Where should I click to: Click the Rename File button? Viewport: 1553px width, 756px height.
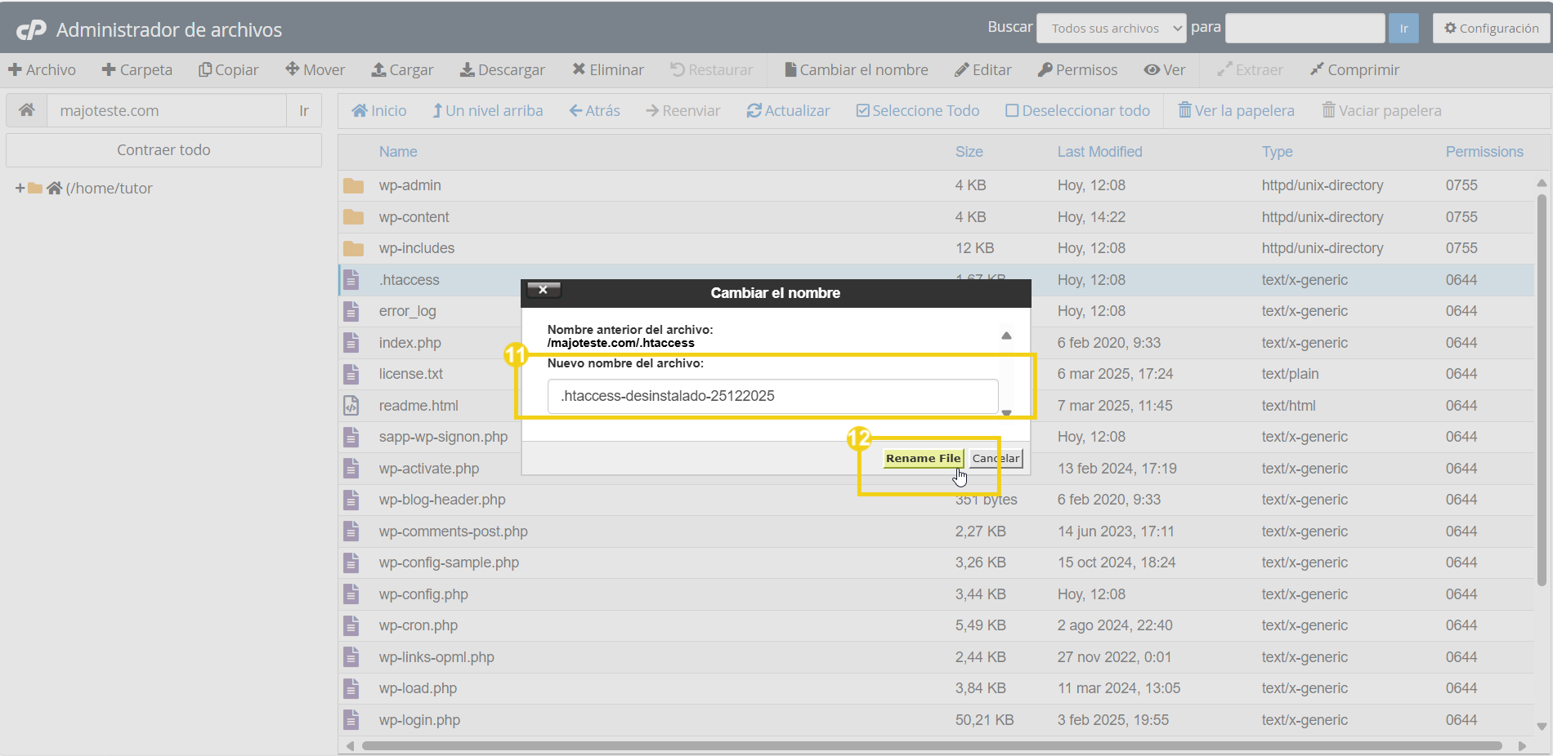[x=923, y=459]
